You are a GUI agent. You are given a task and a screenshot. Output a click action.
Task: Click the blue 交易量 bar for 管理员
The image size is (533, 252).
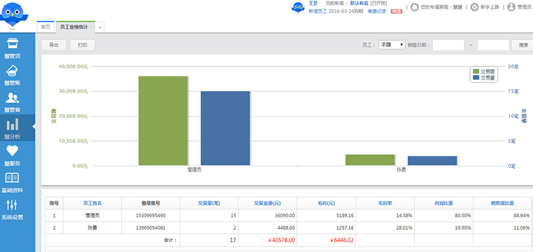225,129
